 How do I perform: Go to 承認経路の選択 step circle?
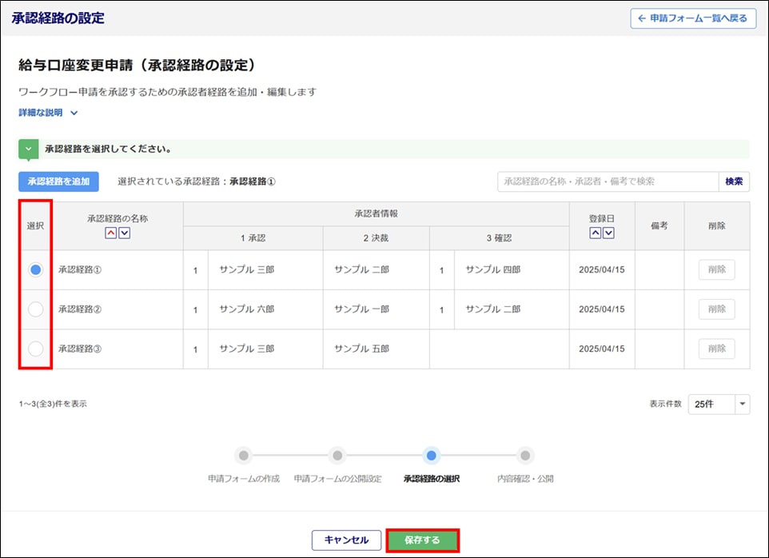pyautogui.click(x=431, y=456)
